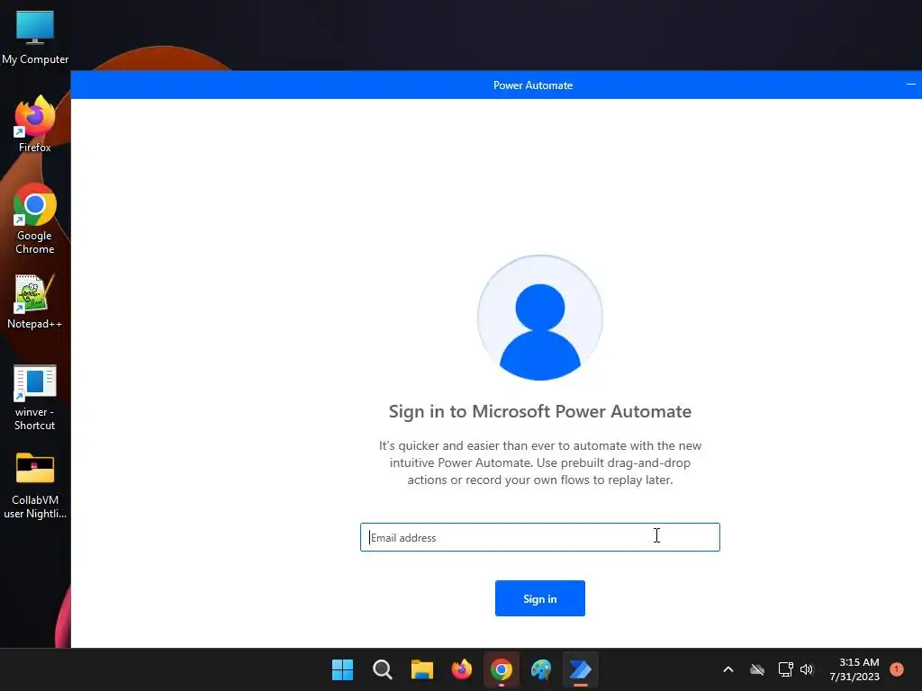
Task: Open the CollabVM user Nightli... folder
Action: [x=35, y=485]
